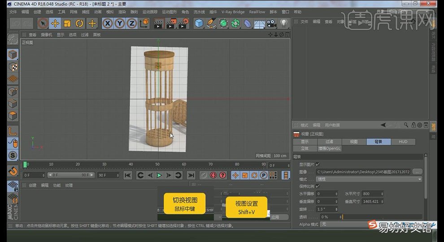Click the blue deformer bend icon
The image size is (444, 242).
point(248,23)
